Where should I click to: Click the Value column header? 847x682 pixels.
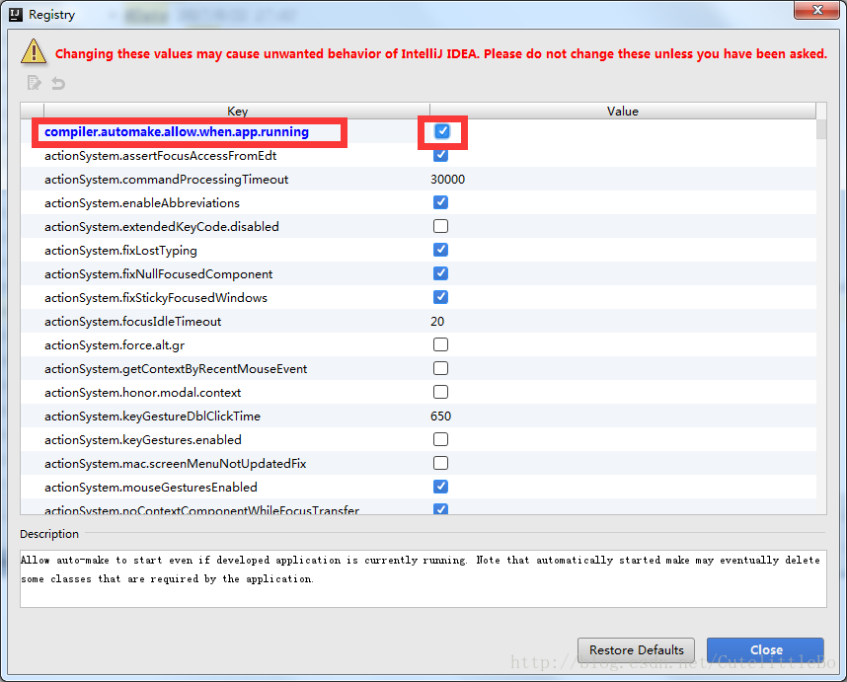623,111
